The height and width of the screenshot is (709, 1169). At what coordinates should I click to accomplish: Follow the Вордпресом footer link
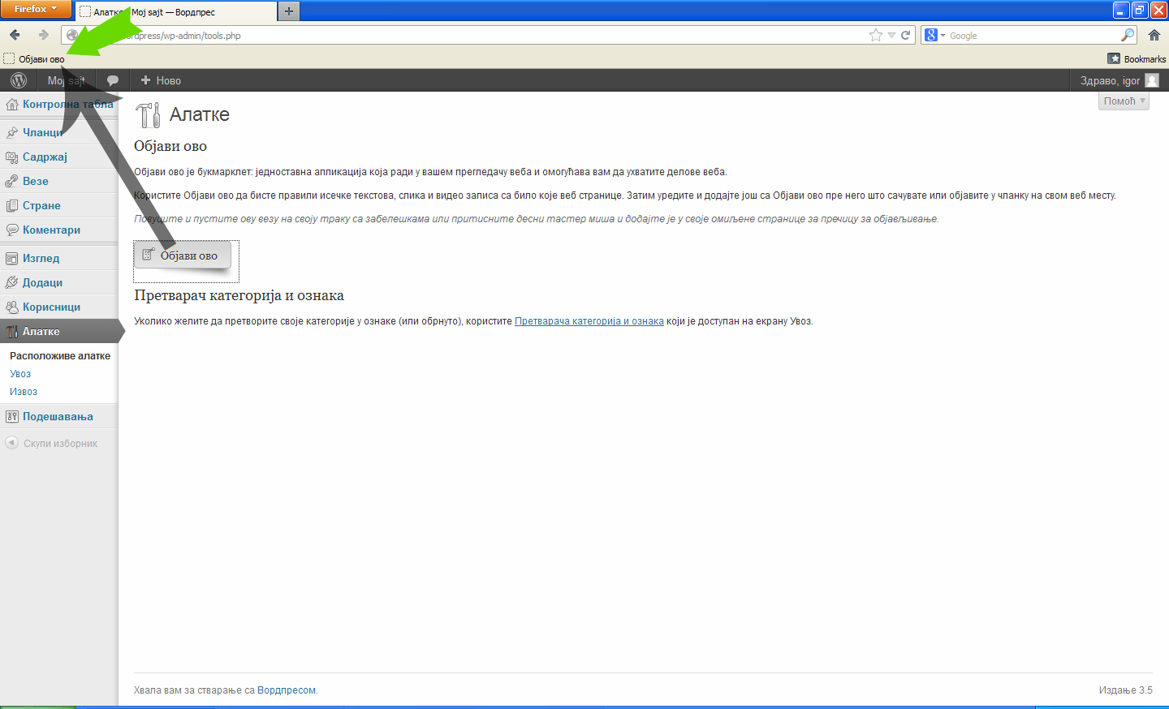[287, 690]
